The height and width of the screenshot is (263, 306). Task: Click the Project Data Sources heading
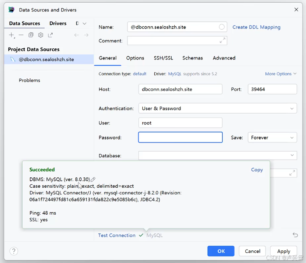click(x=34, y=50)
